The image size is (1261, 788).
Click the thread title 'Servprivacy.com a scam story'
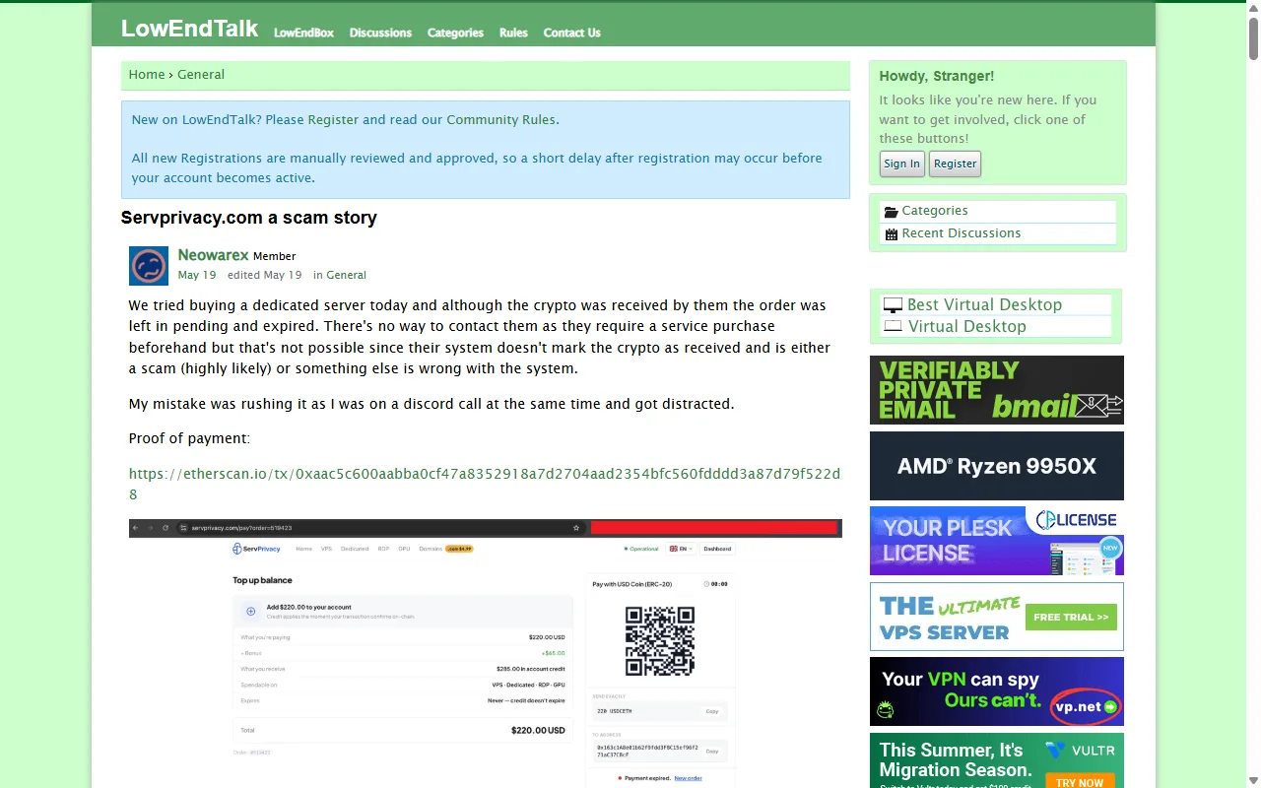pyautogui.click(x=249, y=218)
